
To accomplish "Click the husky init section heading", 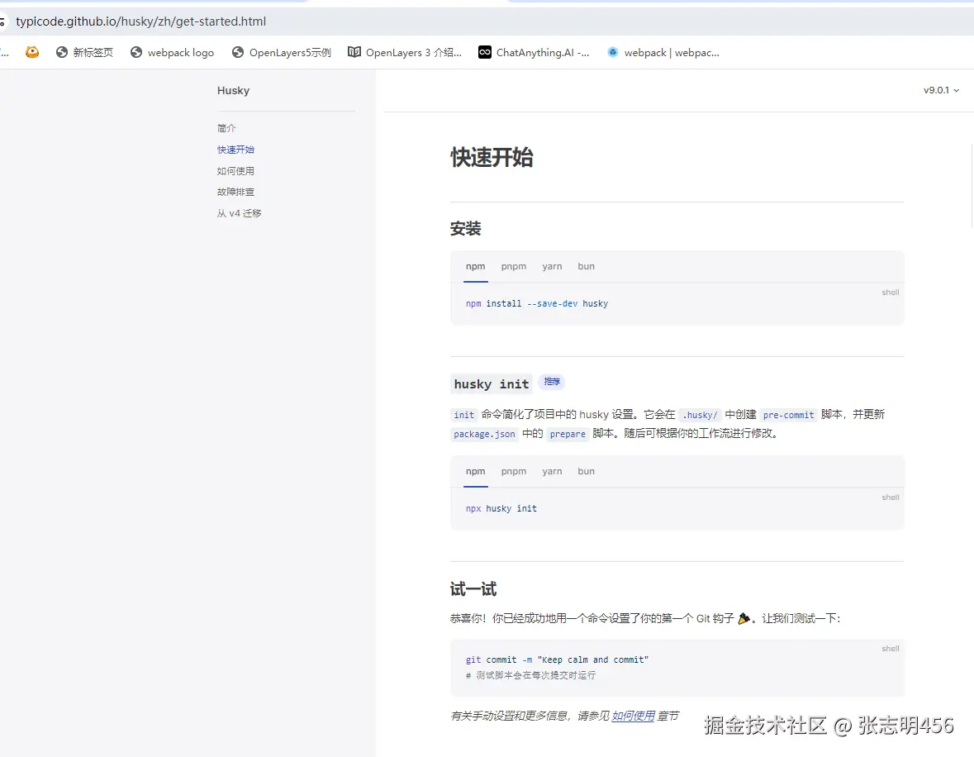I will (492, 384).
